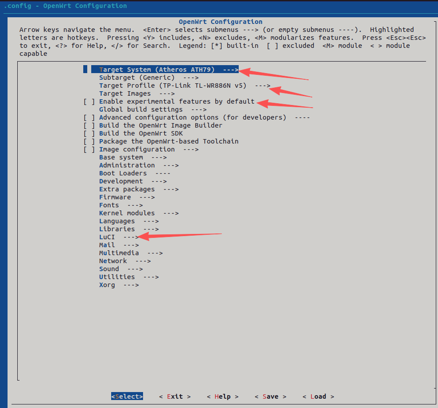Expand the Languages submenu
438x408 pixels.
point(129,221)
